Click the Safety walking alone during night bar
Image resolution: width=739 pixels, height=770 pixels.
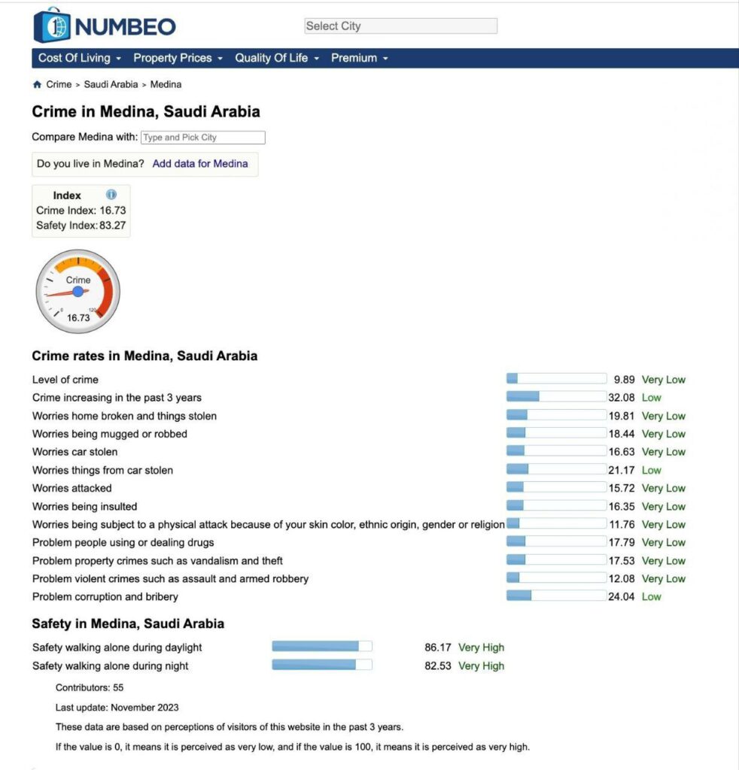(322, 665)
